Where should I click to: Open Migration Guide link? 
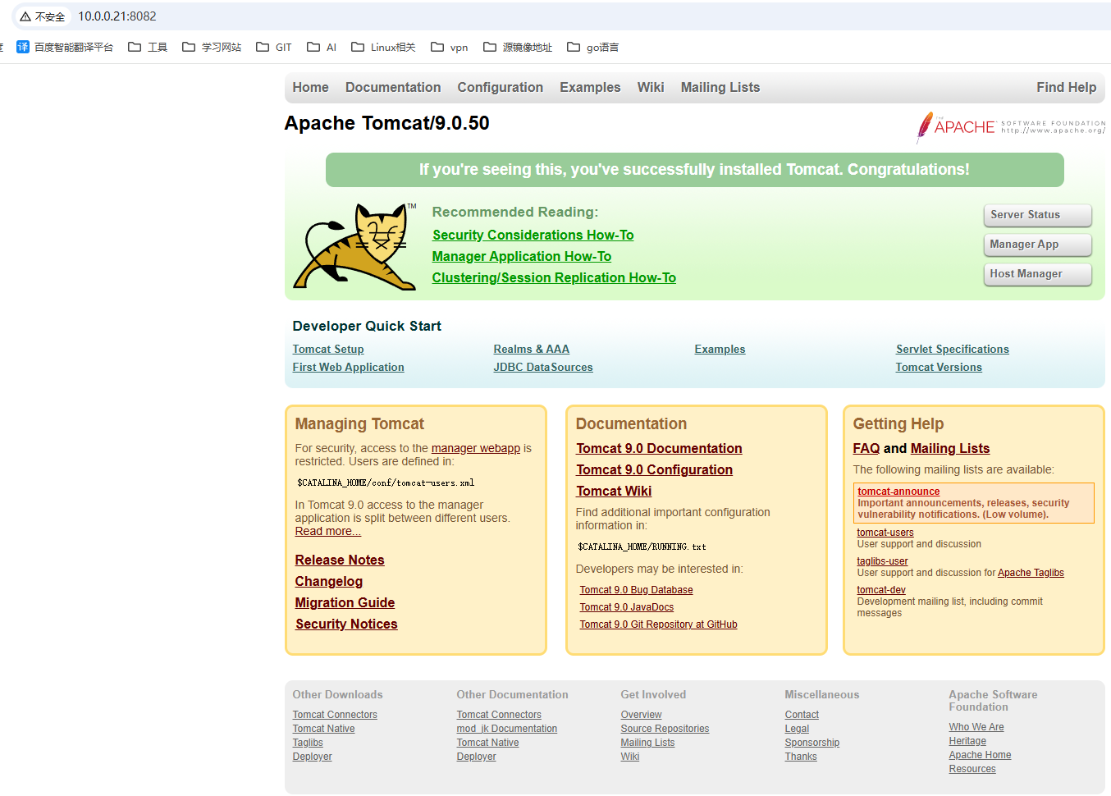point(345,603)
